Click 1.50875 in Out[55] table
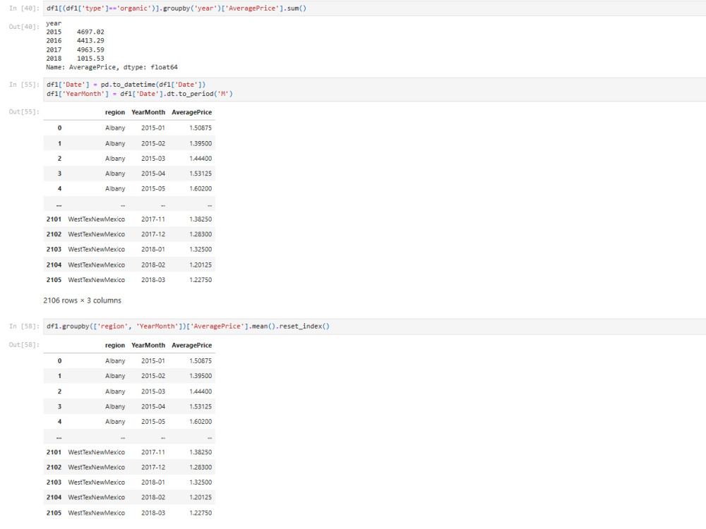706x529 pixels. (201, 128)
